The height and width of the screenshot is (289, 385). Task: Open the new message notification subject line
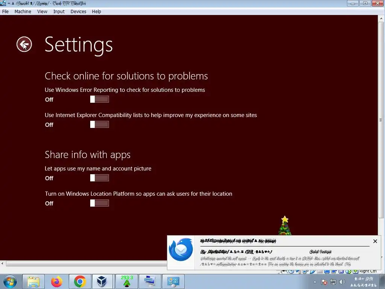(x=236, y=252)
